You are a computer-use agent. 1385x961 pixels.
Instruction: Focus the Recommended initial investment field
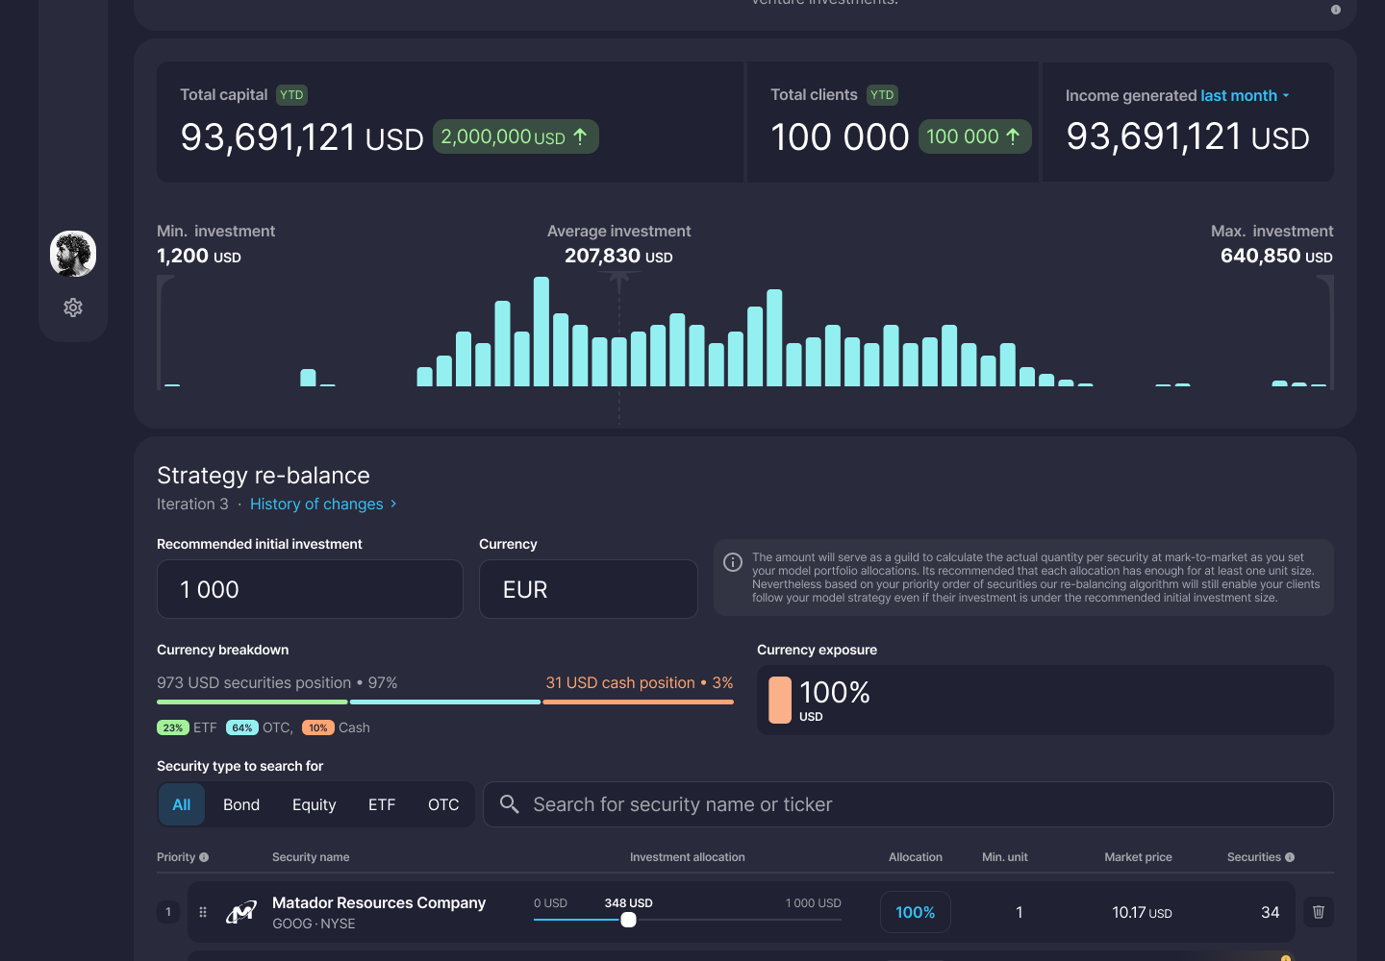309,589
